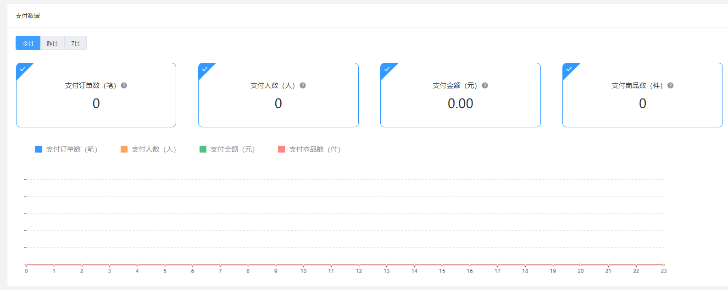The image size is (728, 290).
Task: Click help icon next to 支付人数（人）
Action: point(303,86)
